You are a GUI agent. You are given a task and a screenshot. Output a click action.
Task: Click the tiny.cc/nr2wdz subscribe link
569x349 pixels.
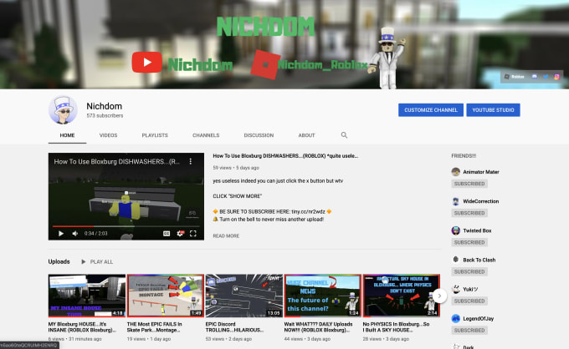pyautogui.click(x=308, y=212)
